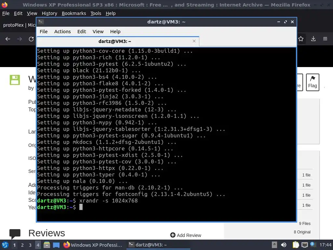Switch to virtual desktop 4
333x250 pixels.
38,245
